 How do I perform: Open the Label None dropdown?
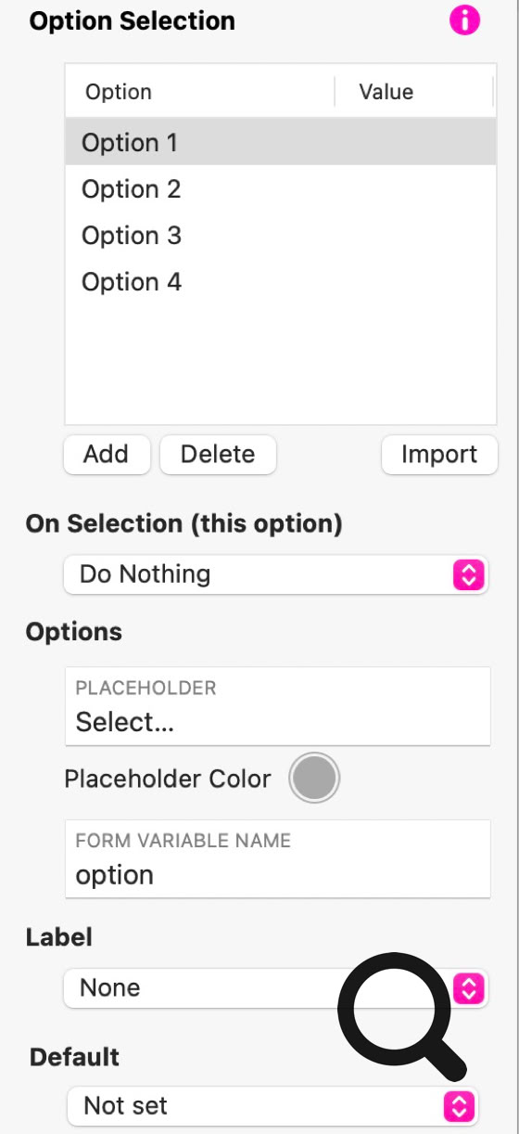pyautogui.click(x=276, y=988)
